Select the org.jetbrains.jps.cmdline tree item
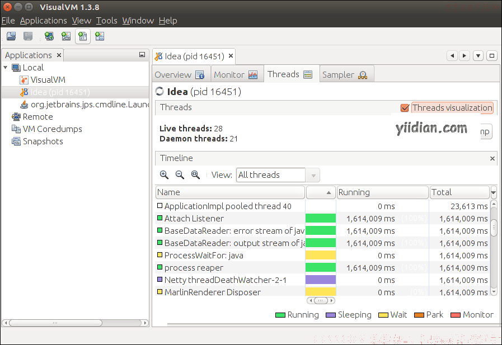Screen dimensions: 502x345 coord(90,105)
